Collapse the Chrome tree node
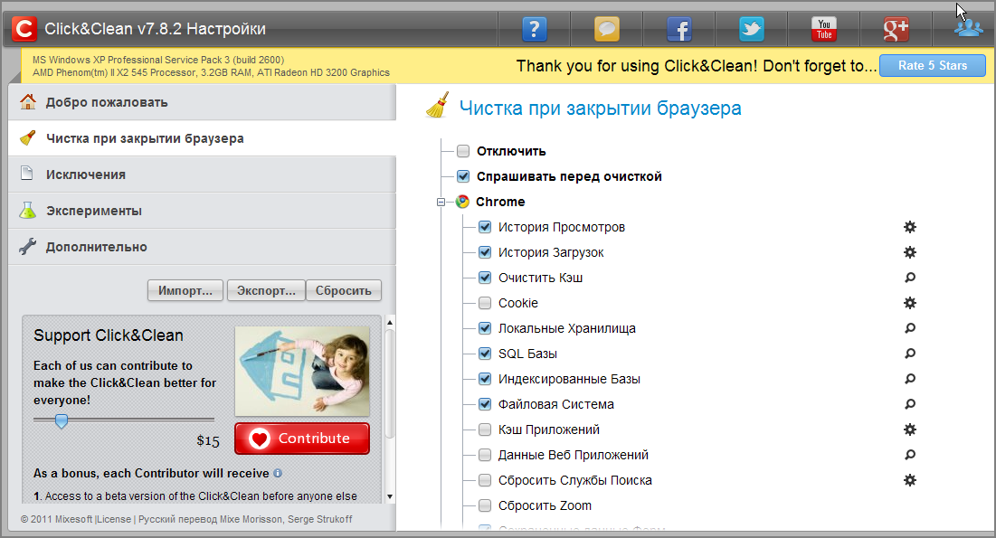 441,202
